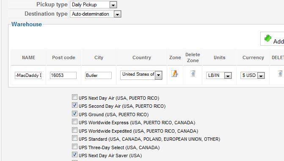Click the Currency column header

click(x=253, y=57)
